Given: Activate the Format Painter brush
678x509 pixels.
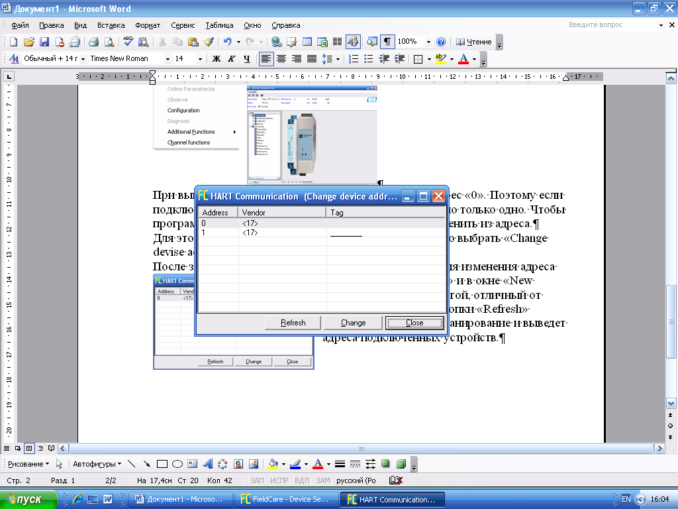Looking at the screenshot, I should [209, 42].
